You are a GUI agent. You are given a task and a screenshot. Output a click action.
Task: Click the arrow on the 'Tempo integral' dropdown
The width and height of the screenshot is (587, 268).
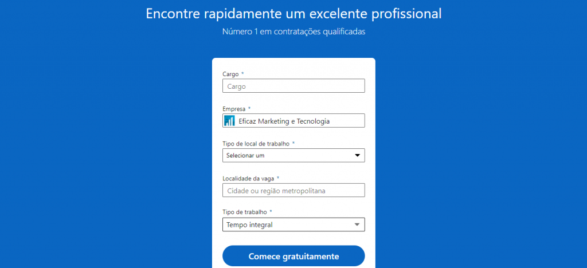357,224
